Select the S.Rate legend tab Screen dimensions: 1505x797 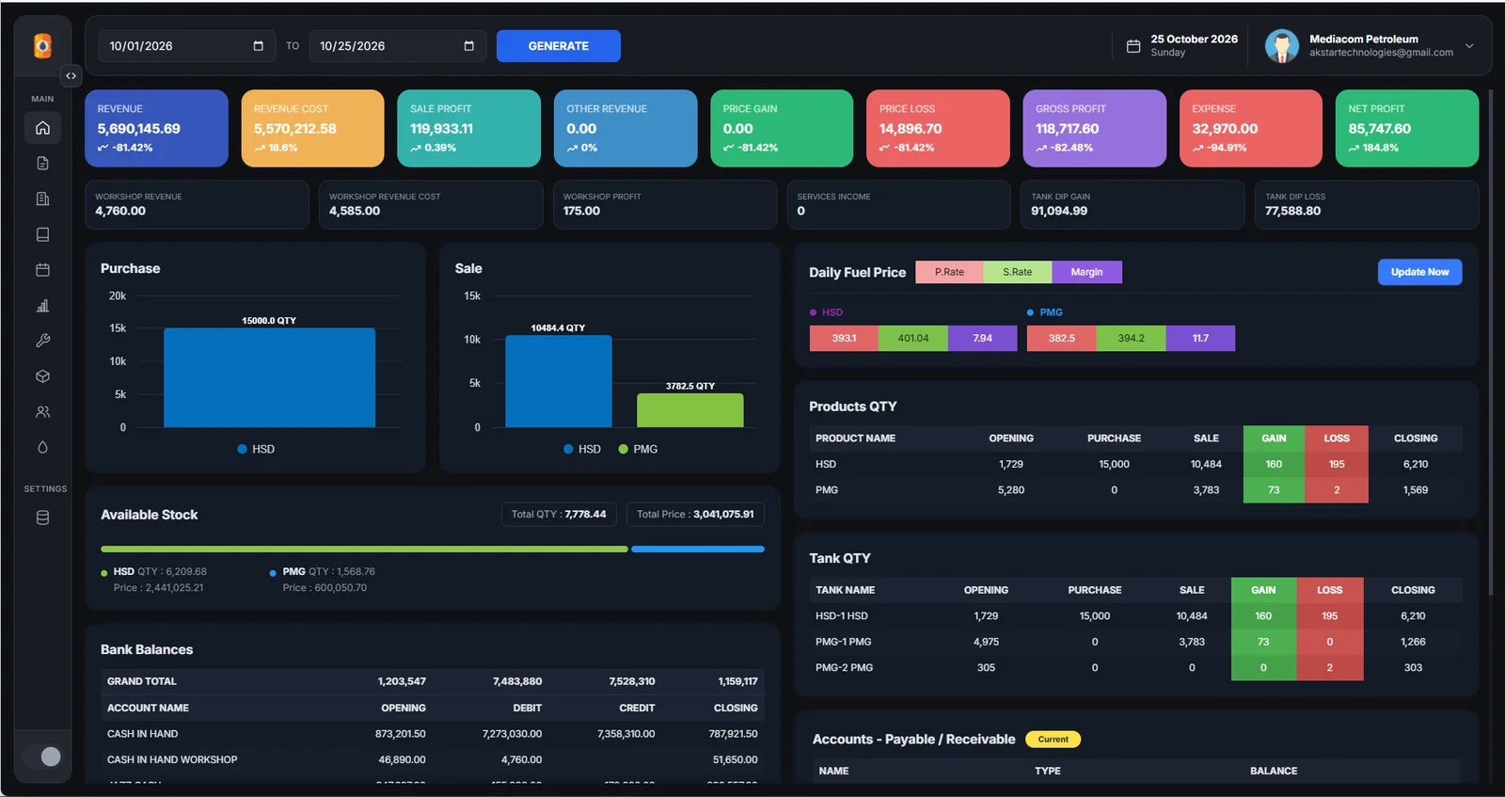(1017, 272)
